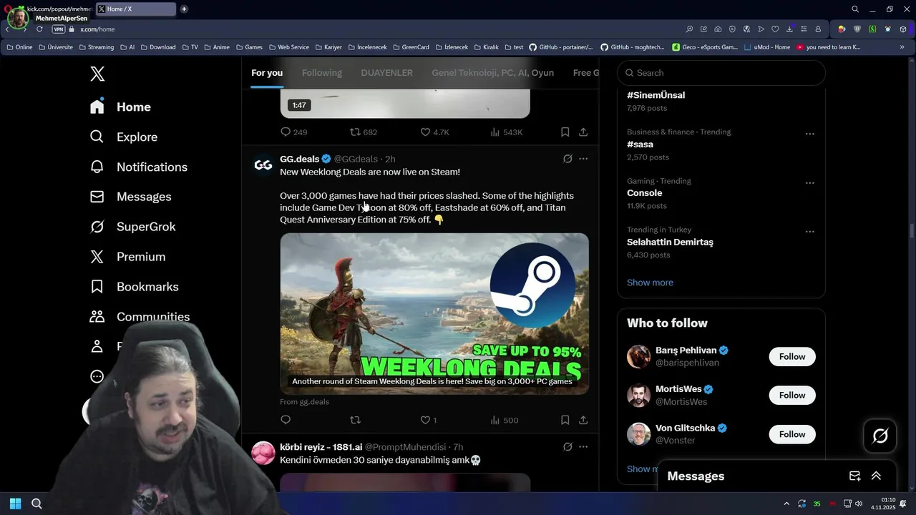Open Grok icon on körbi reyiz post
916x515 pixels.
click(567, 446)
